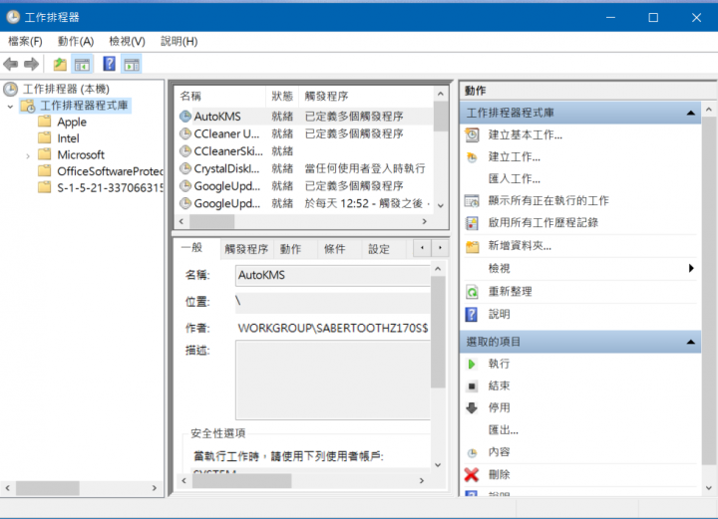
Task: Go forward using toolbar forward arrow
Action: (x=31, y=64)
